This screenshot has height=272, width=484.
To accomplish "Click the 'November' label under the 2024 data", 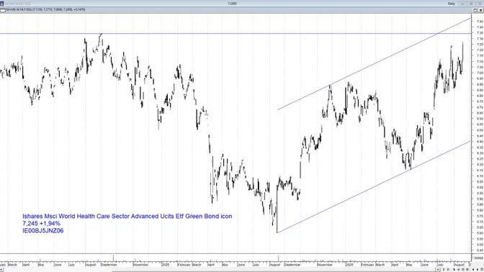I will coord(140,265).
